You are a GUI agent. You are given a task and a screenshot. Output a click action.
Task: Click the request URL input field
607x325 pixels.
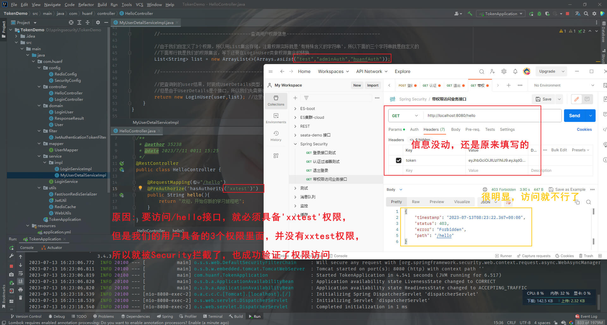pos(492,116)
